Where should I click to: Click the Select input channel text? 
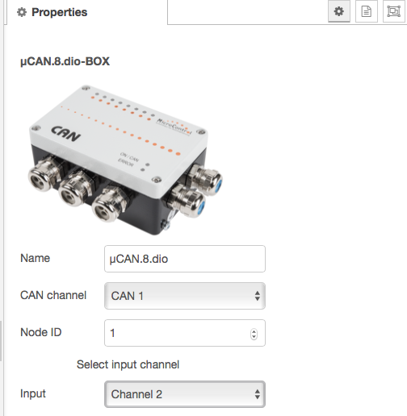tap(128, 364)
